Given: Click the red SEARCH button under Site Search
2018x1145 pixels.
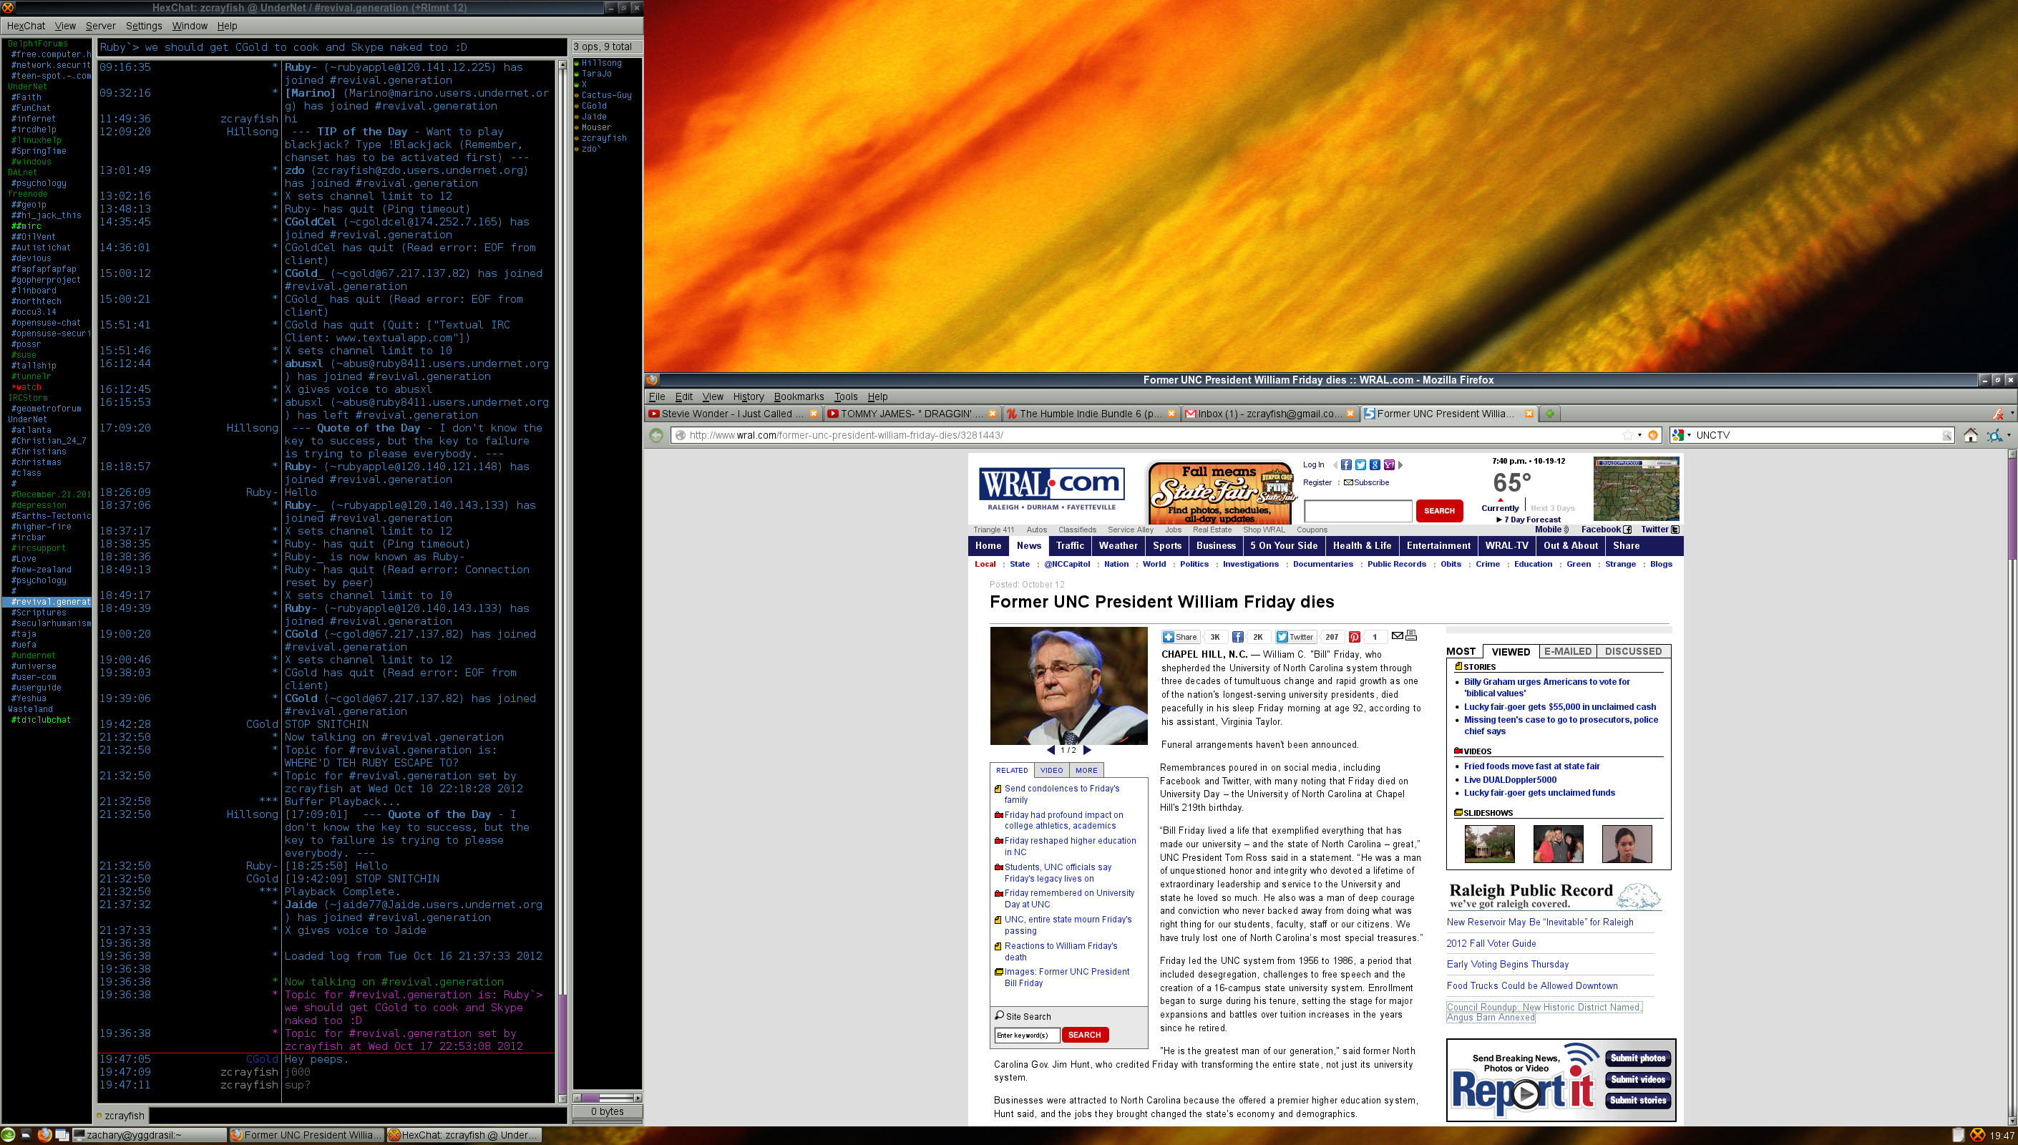Looking at the screenshot, I should (1084, 1035).
